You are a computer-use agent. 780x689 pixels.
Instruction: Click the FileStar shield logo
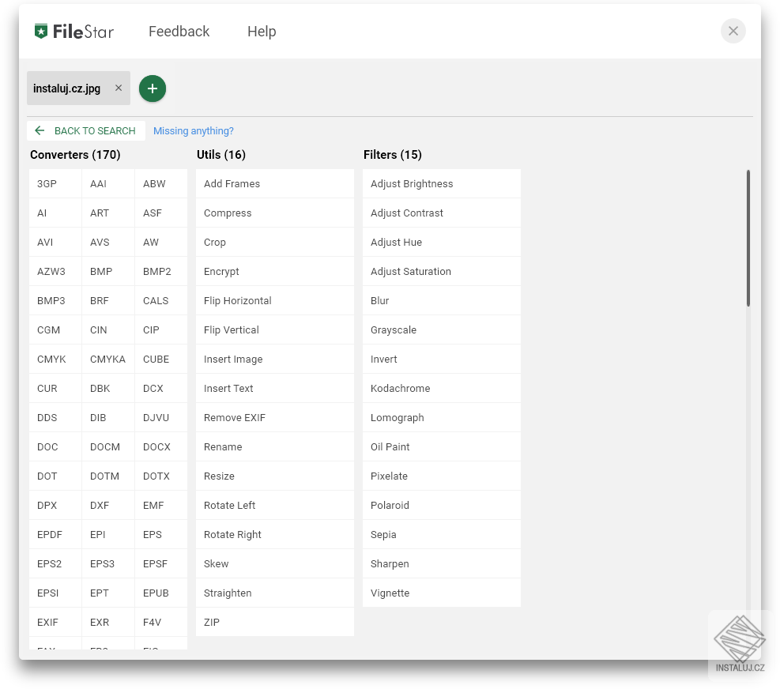[41, 32]
